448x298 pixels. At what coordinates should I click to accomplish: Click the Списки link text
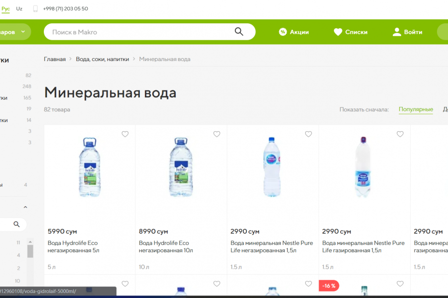coord(356,32)
